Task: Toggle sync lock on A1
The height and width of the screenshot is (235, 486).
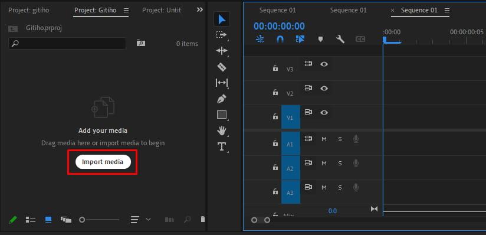Action: coord(308,138)
